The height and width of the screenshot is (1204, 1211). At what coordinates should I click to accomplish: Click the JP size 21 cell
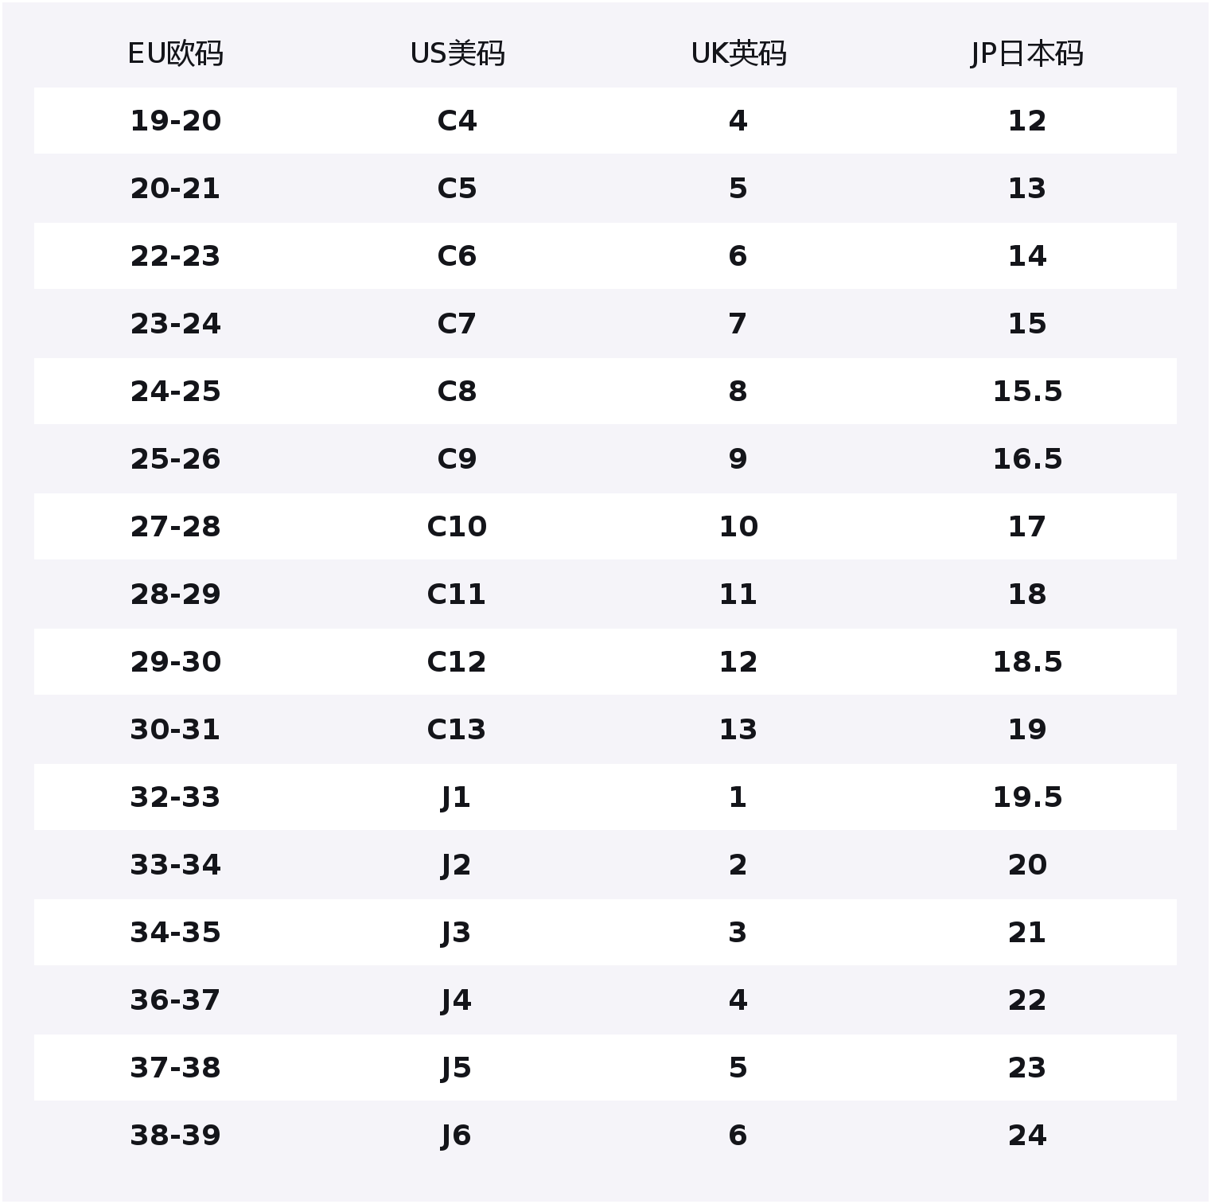coord(1026,933)
